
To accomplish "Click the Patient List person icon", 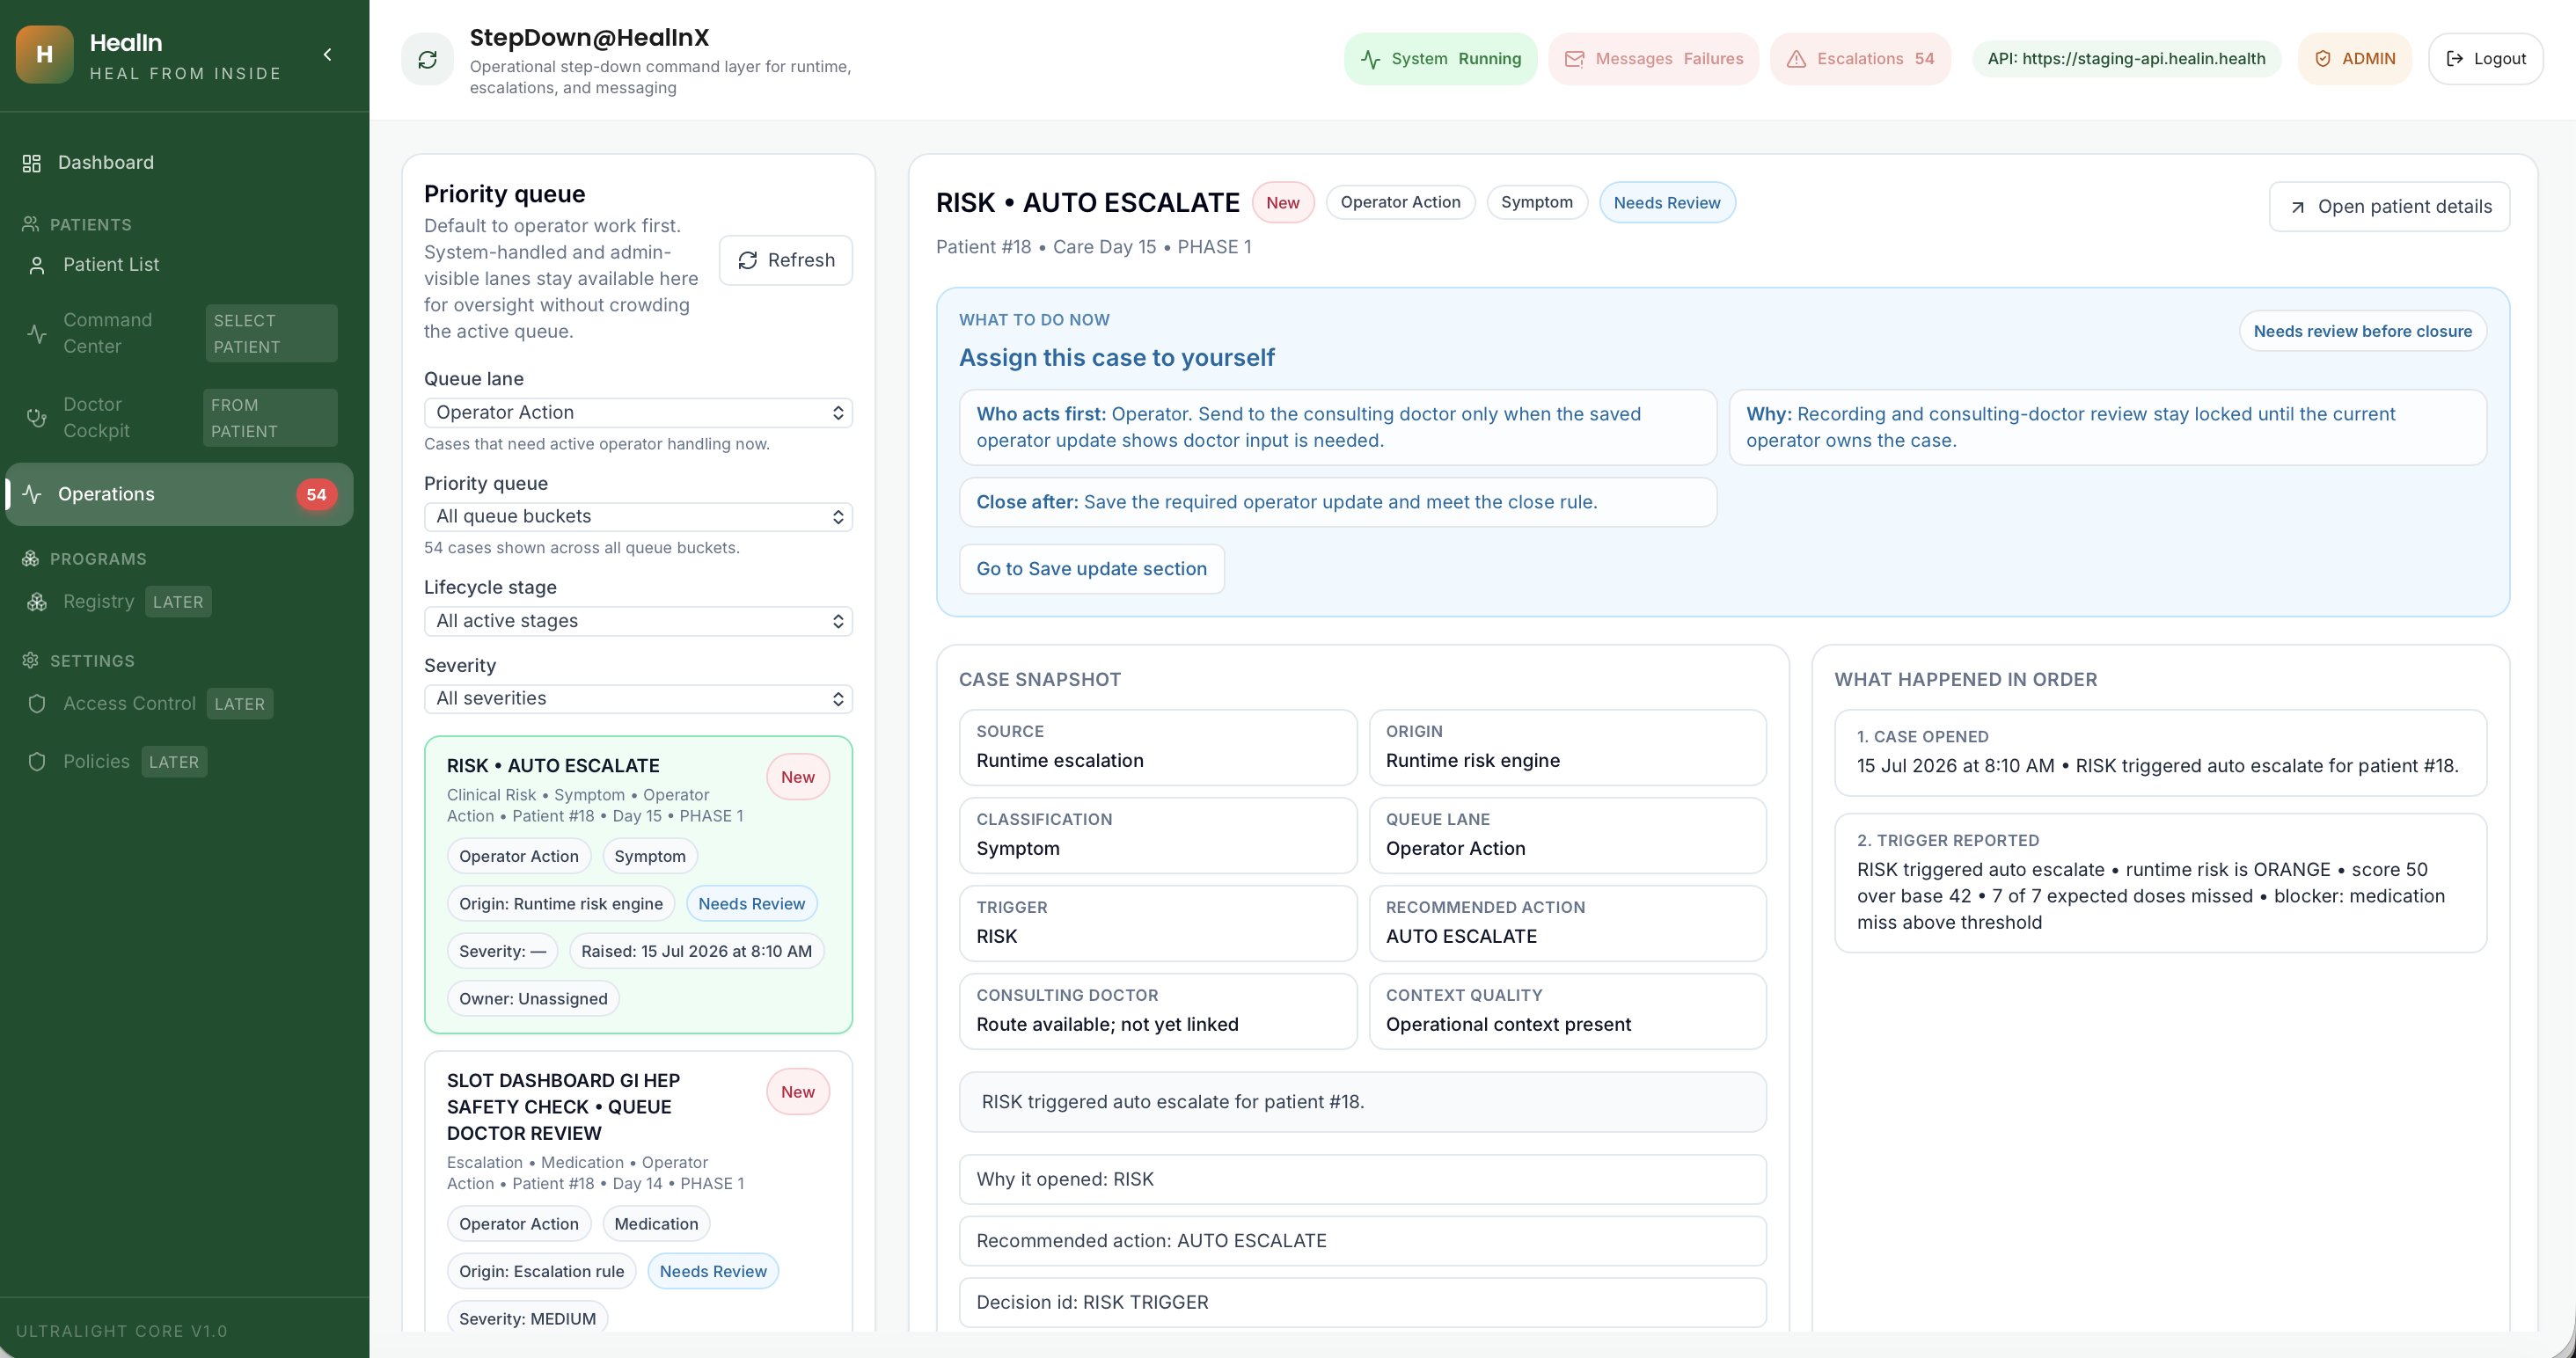I will click(x=37, y=265).
